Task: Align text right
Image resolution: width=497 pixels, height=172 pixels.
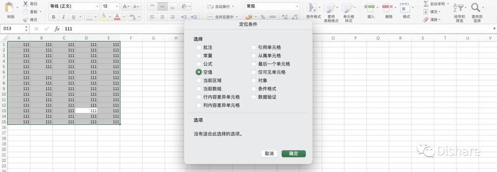Action: [172, 17]
